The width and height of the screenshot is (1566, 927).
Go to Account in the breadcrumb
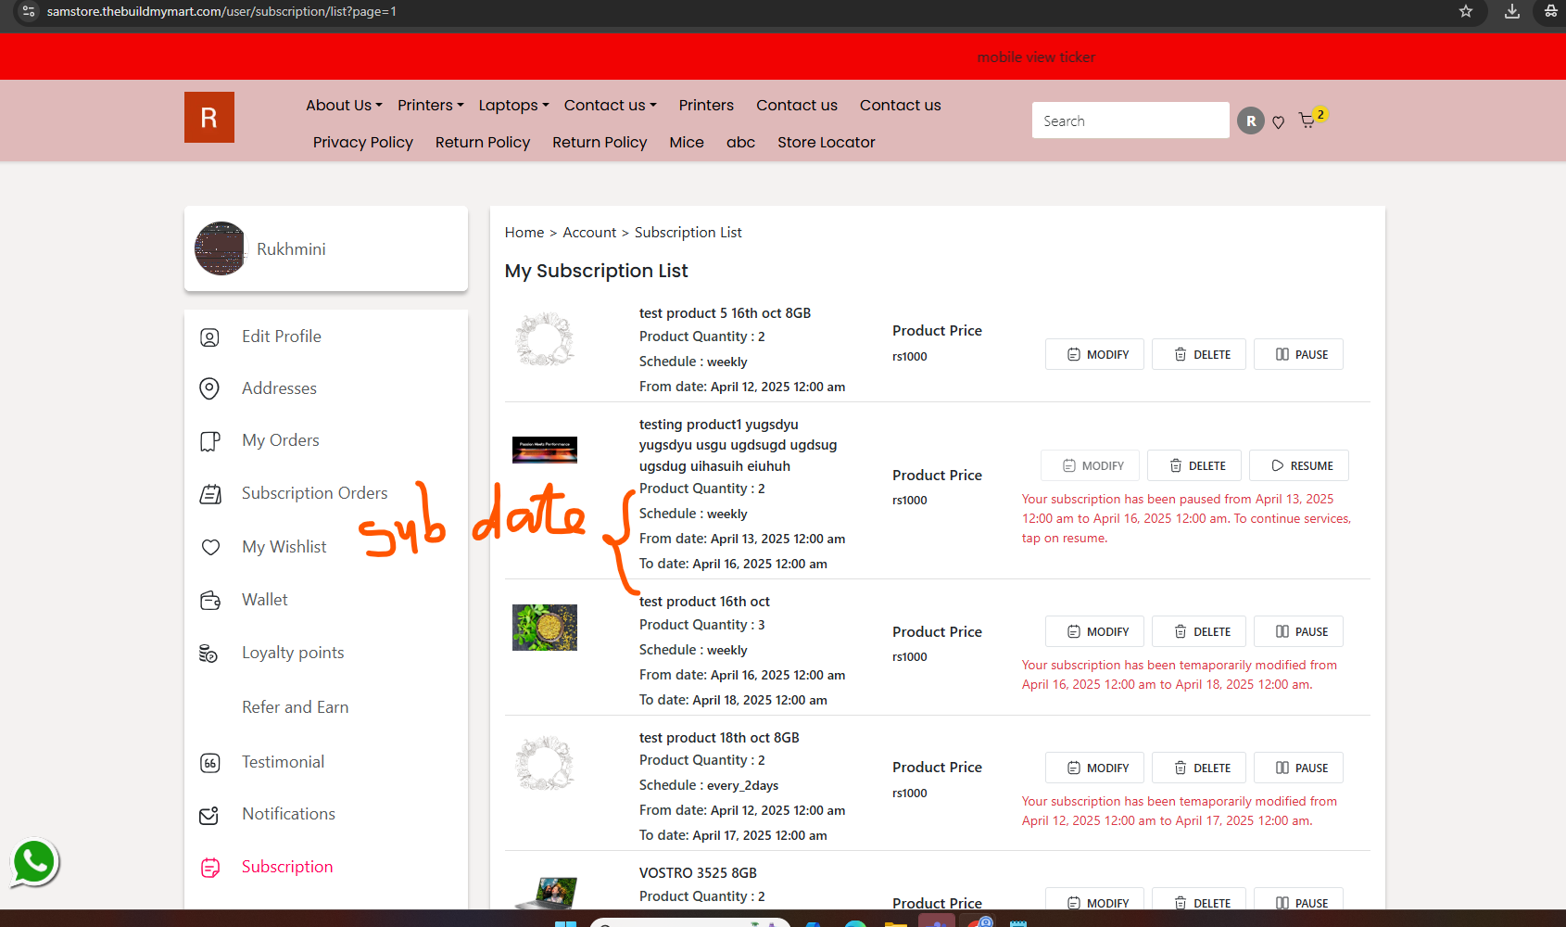click(589, 233)
